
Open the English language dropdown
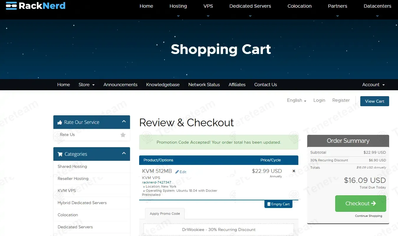(x=297, y=100)
